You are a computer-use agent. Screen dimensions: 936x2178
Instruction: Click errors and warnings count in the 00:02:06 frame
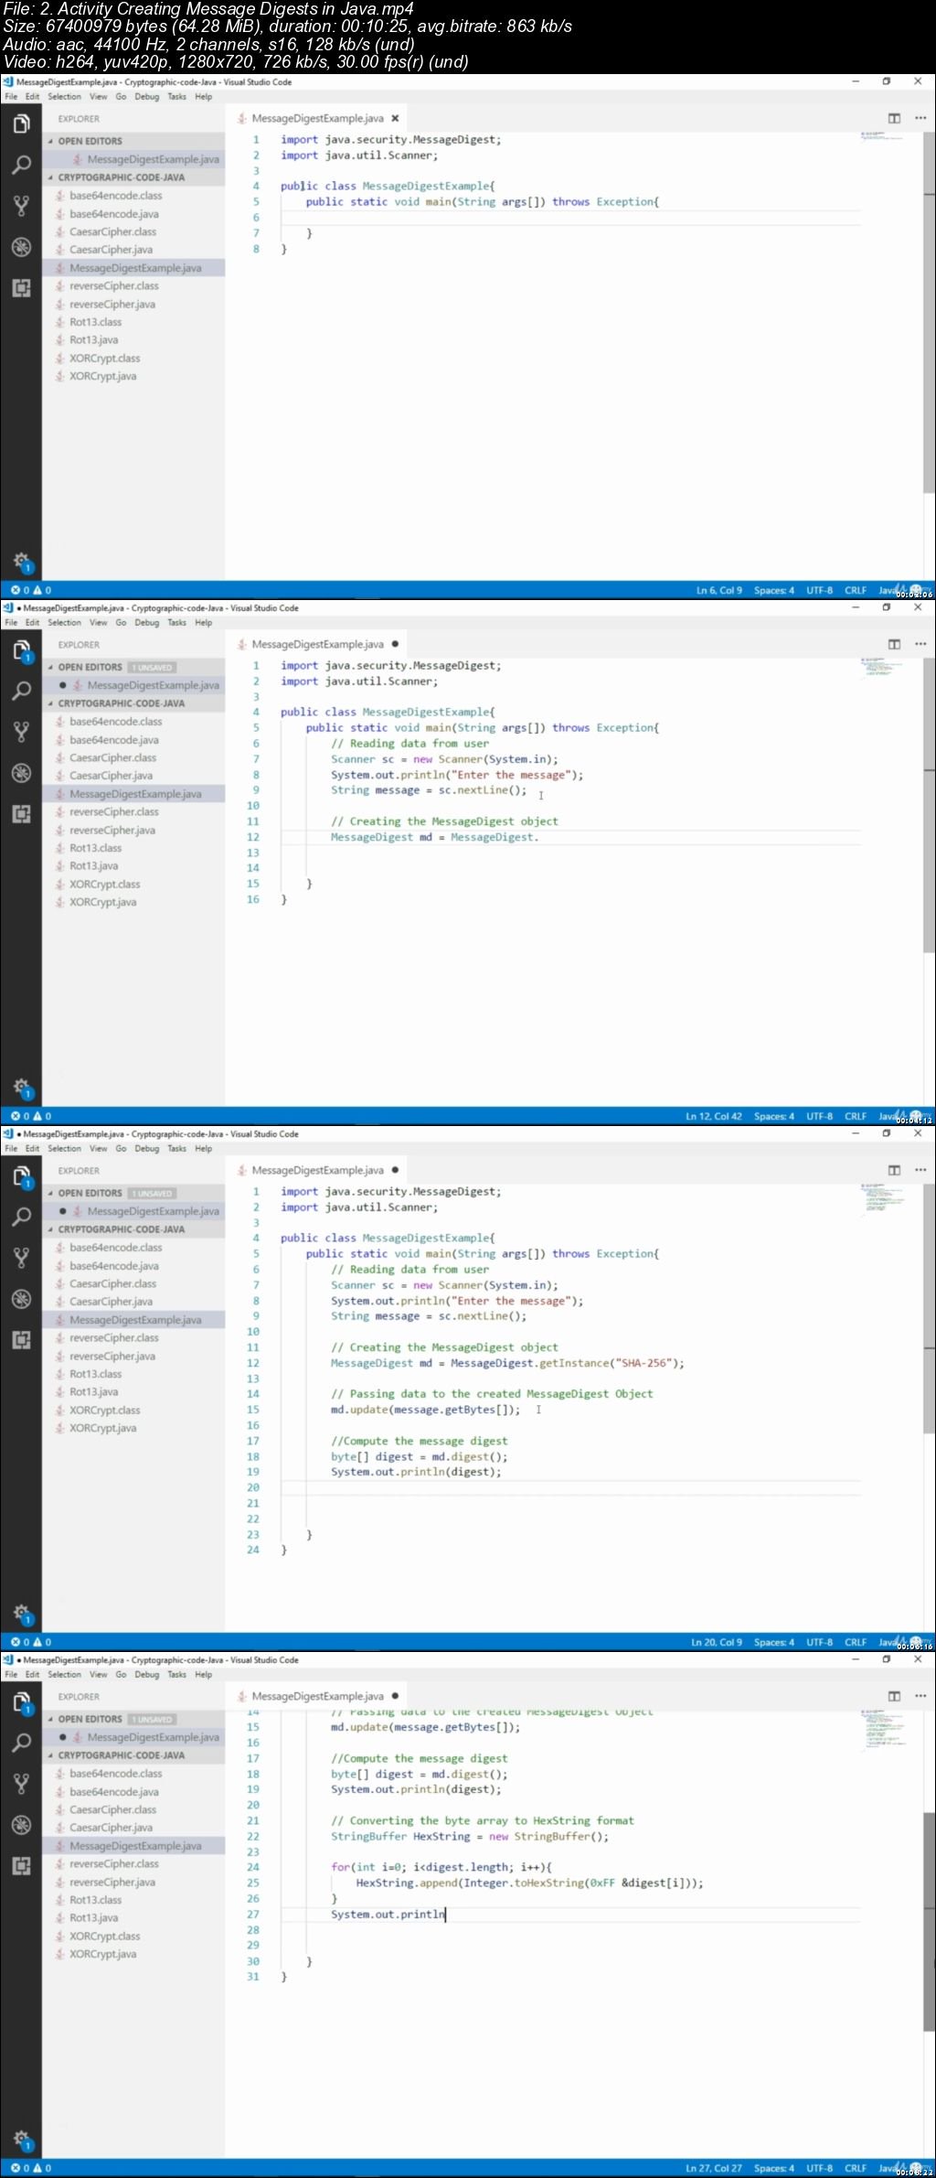pyautogui.click(x=31, y=590)
